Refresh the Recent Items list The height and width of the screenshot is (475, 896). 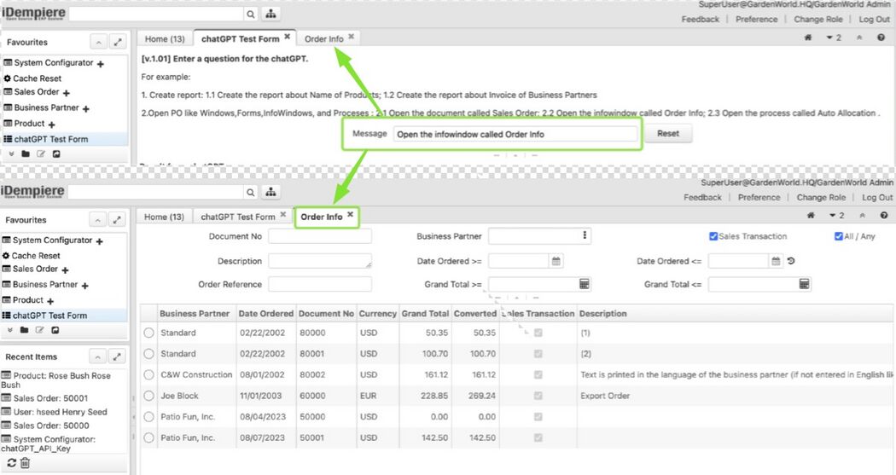click(11, 462)
